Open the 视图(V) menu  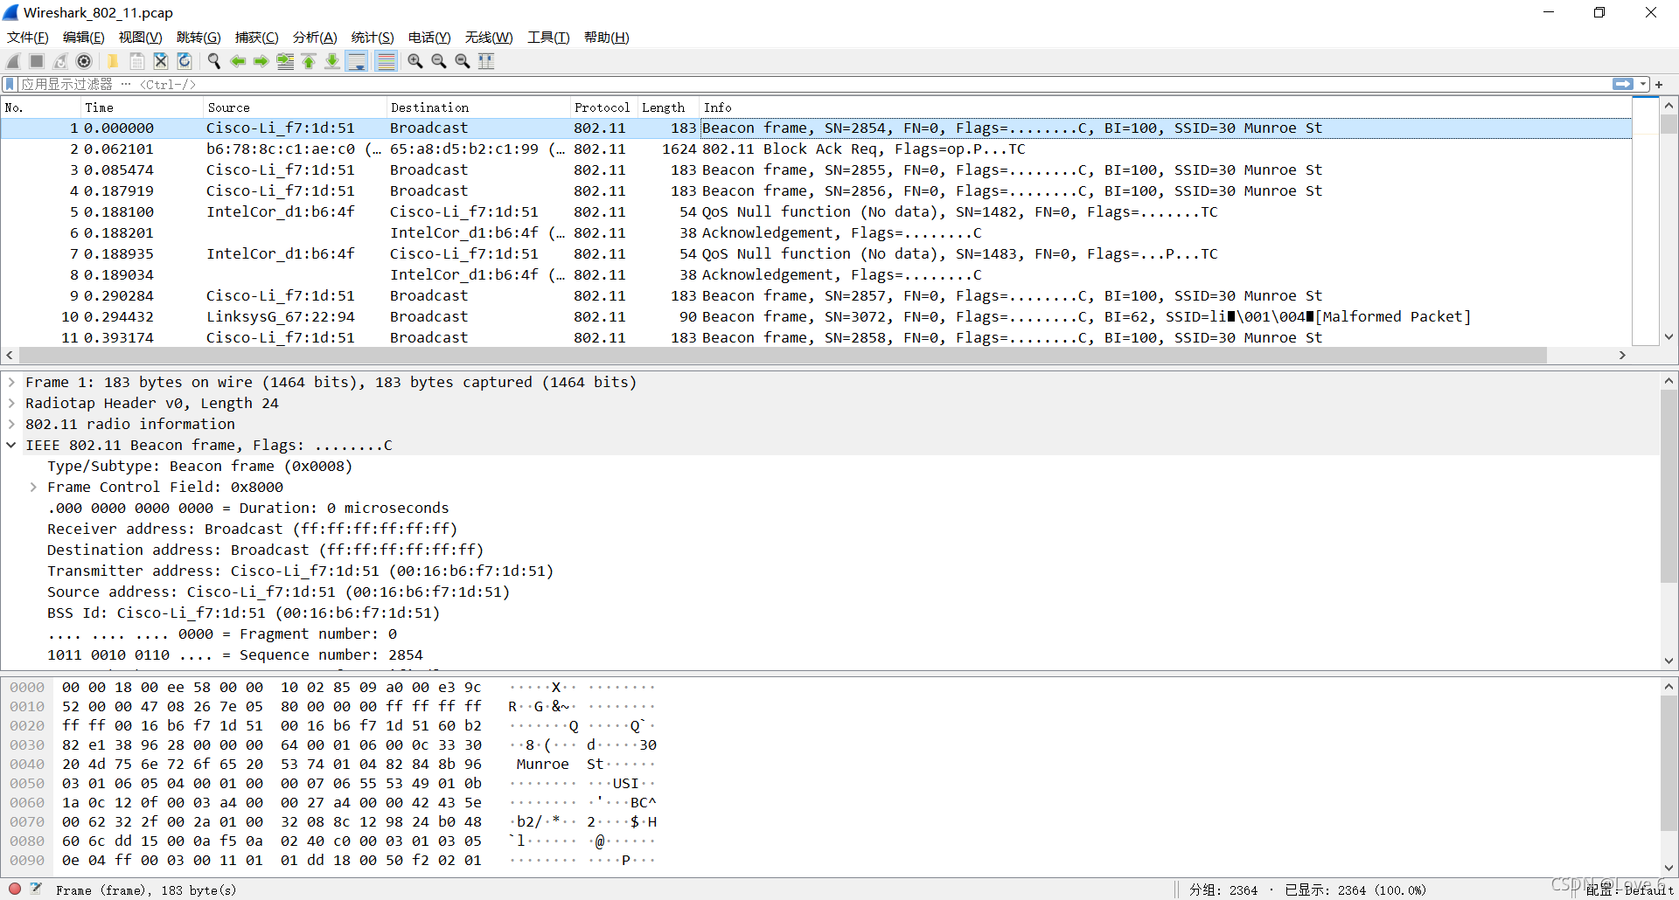click(141, 37)
